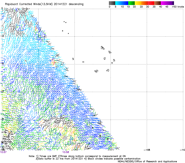This screenshot has width=185, height=163.
Task: Click the '>50 knots' legend label
Action: 178,7
